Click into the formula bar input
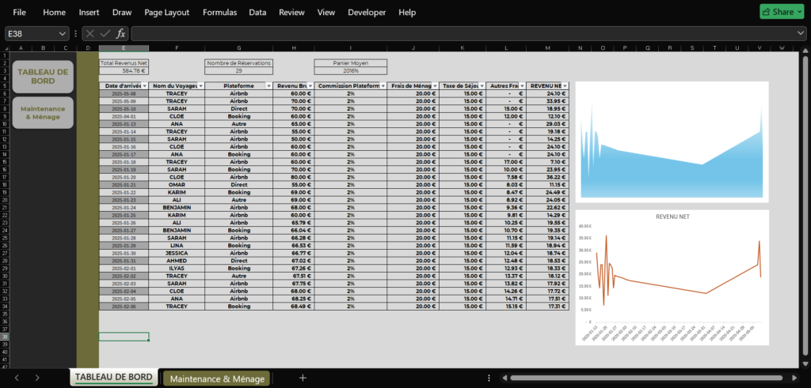The width and height of the screenshot is (811, 388). tap(463, 33)
